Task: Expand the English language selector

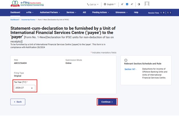Action: [x=110, y=4]
